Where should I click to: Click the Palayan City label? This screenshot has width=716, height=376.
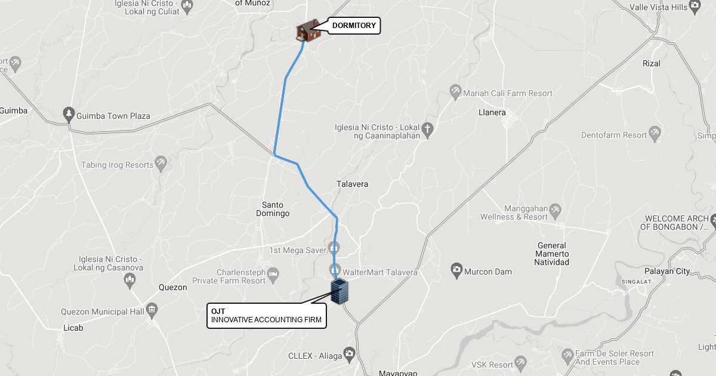click(667, 271)
